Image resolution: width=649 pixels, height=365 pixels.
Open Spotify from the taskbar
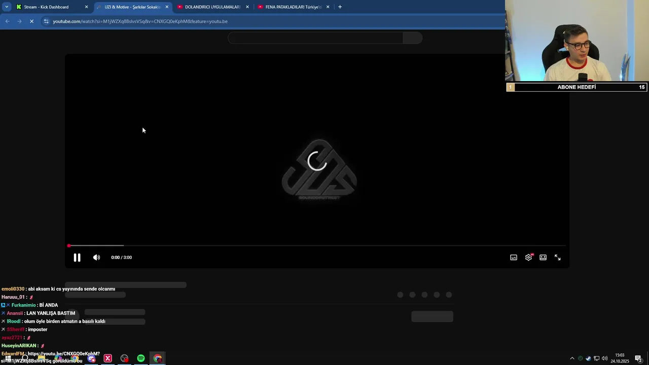[141, 358]
